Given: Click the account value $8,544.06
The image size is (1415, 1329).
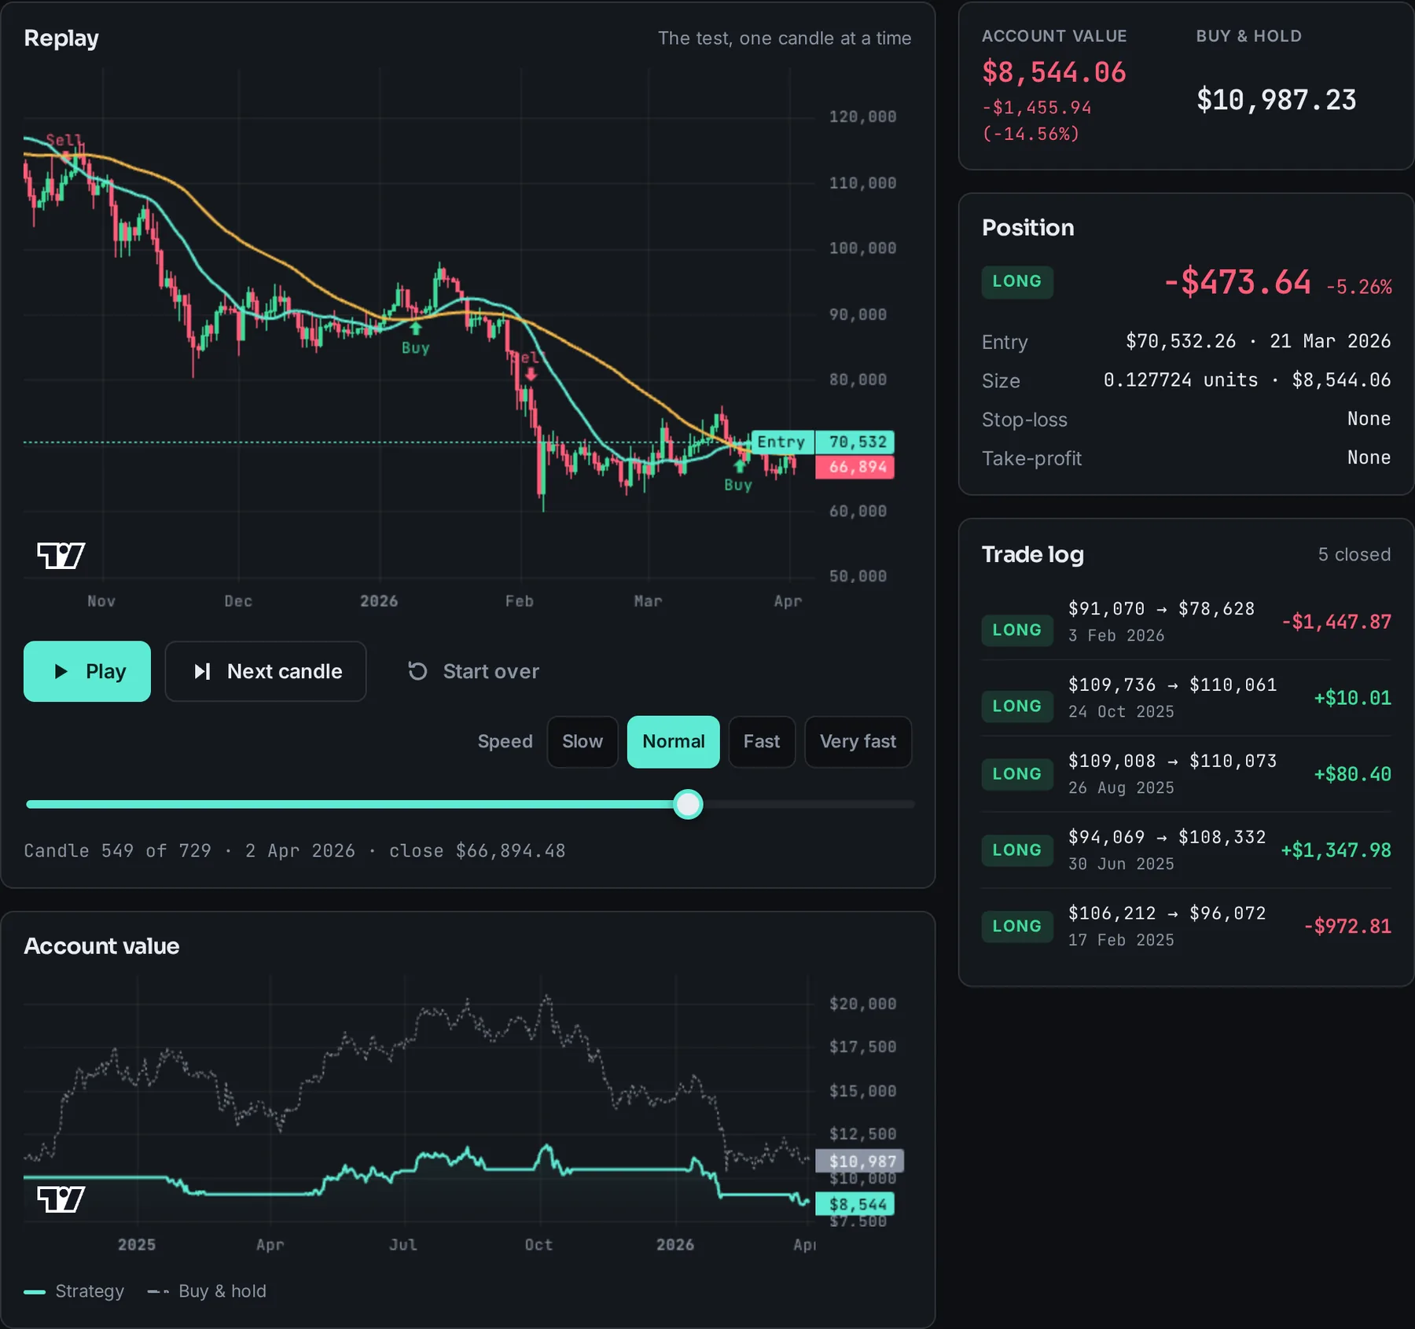Looking at the screenshot, I should click(1054, 72).
